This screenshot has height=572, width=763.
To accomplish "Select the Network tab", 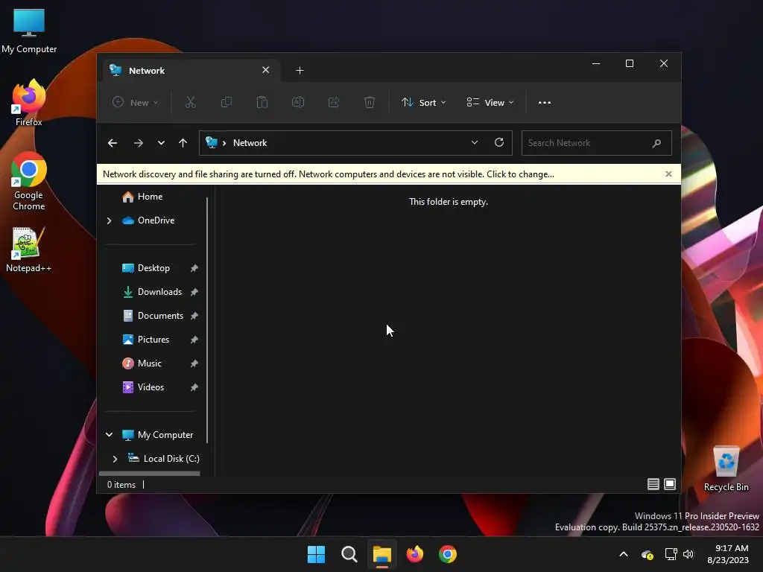I will (x=191, y=71).
